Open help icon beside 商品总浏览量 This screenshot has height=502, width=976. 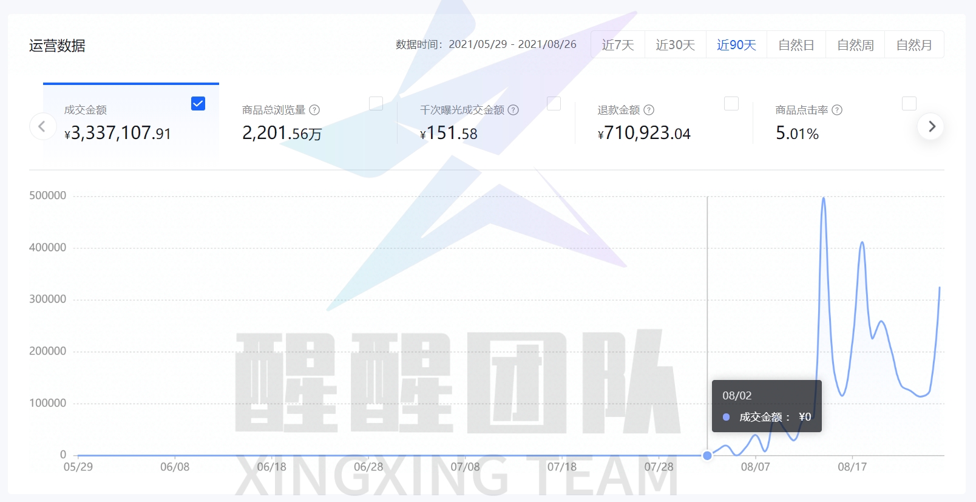coord(314,110)
